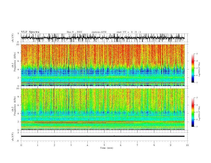The width and height of the screenshot is (211, 163).
Task: Select the "start UT = 6 : 0 : 1" text
Action: [129, 32]
